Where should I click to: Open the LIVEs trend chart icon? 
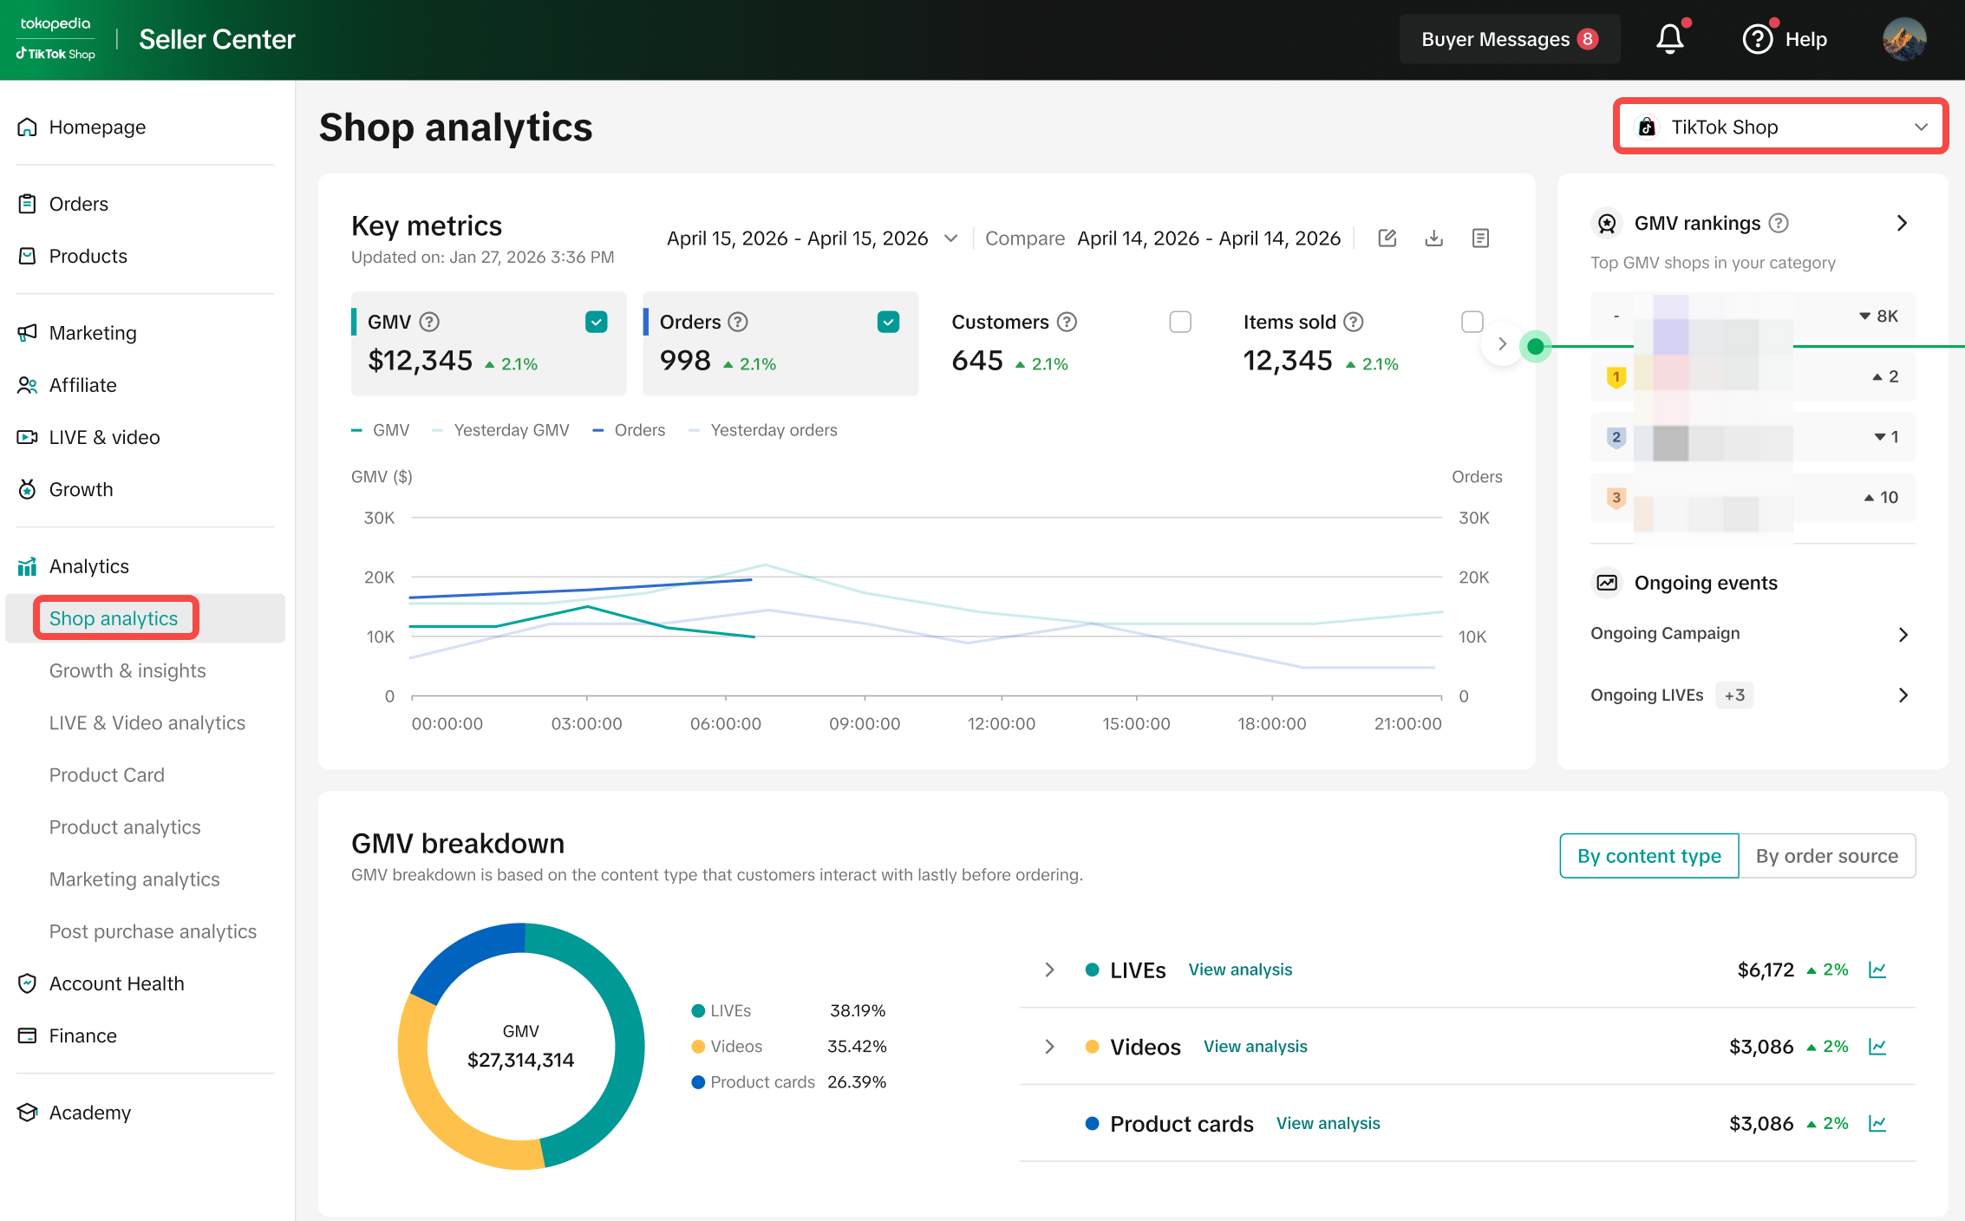[1877, 970]
